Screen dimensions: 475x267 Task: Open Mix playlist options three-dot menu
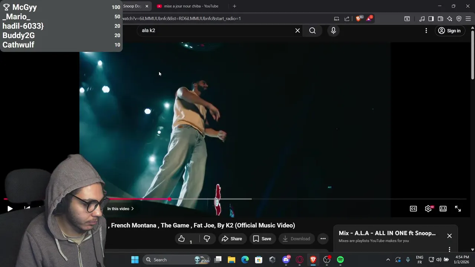click(449, 249)
